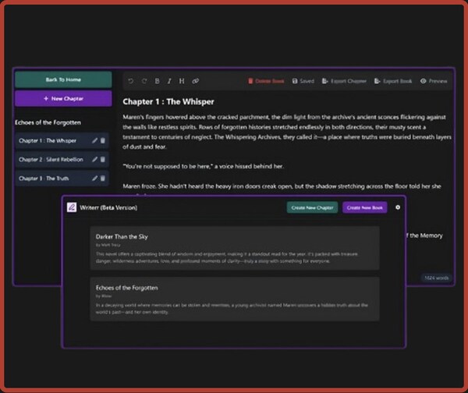Add a chapter with New Chapter button
This screenshot has width=468, height=393.
click(63, 99)
